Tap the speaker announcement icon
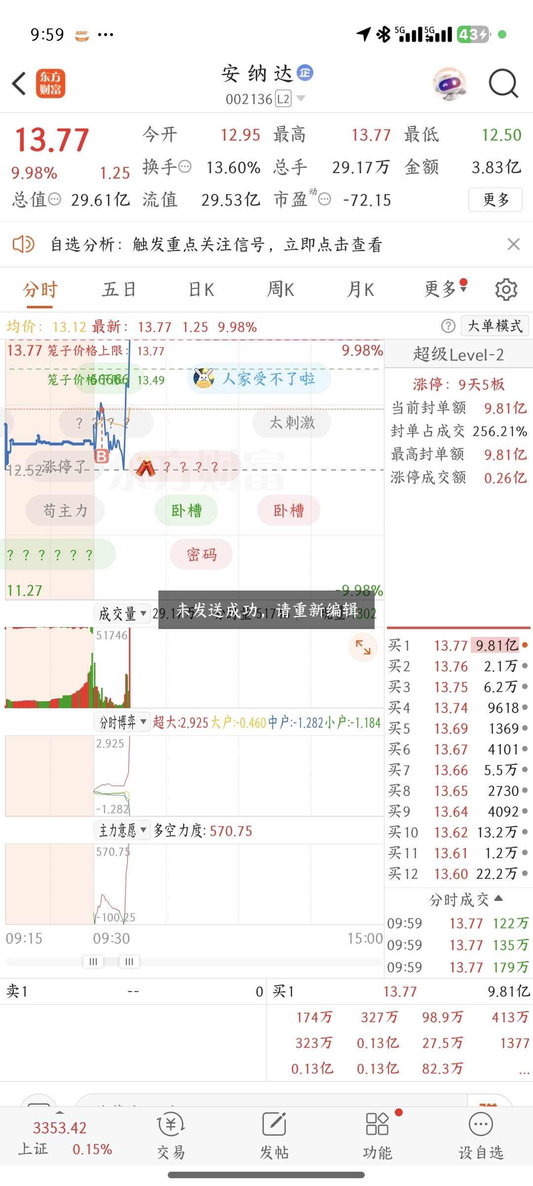 click(x=23, y=244)
